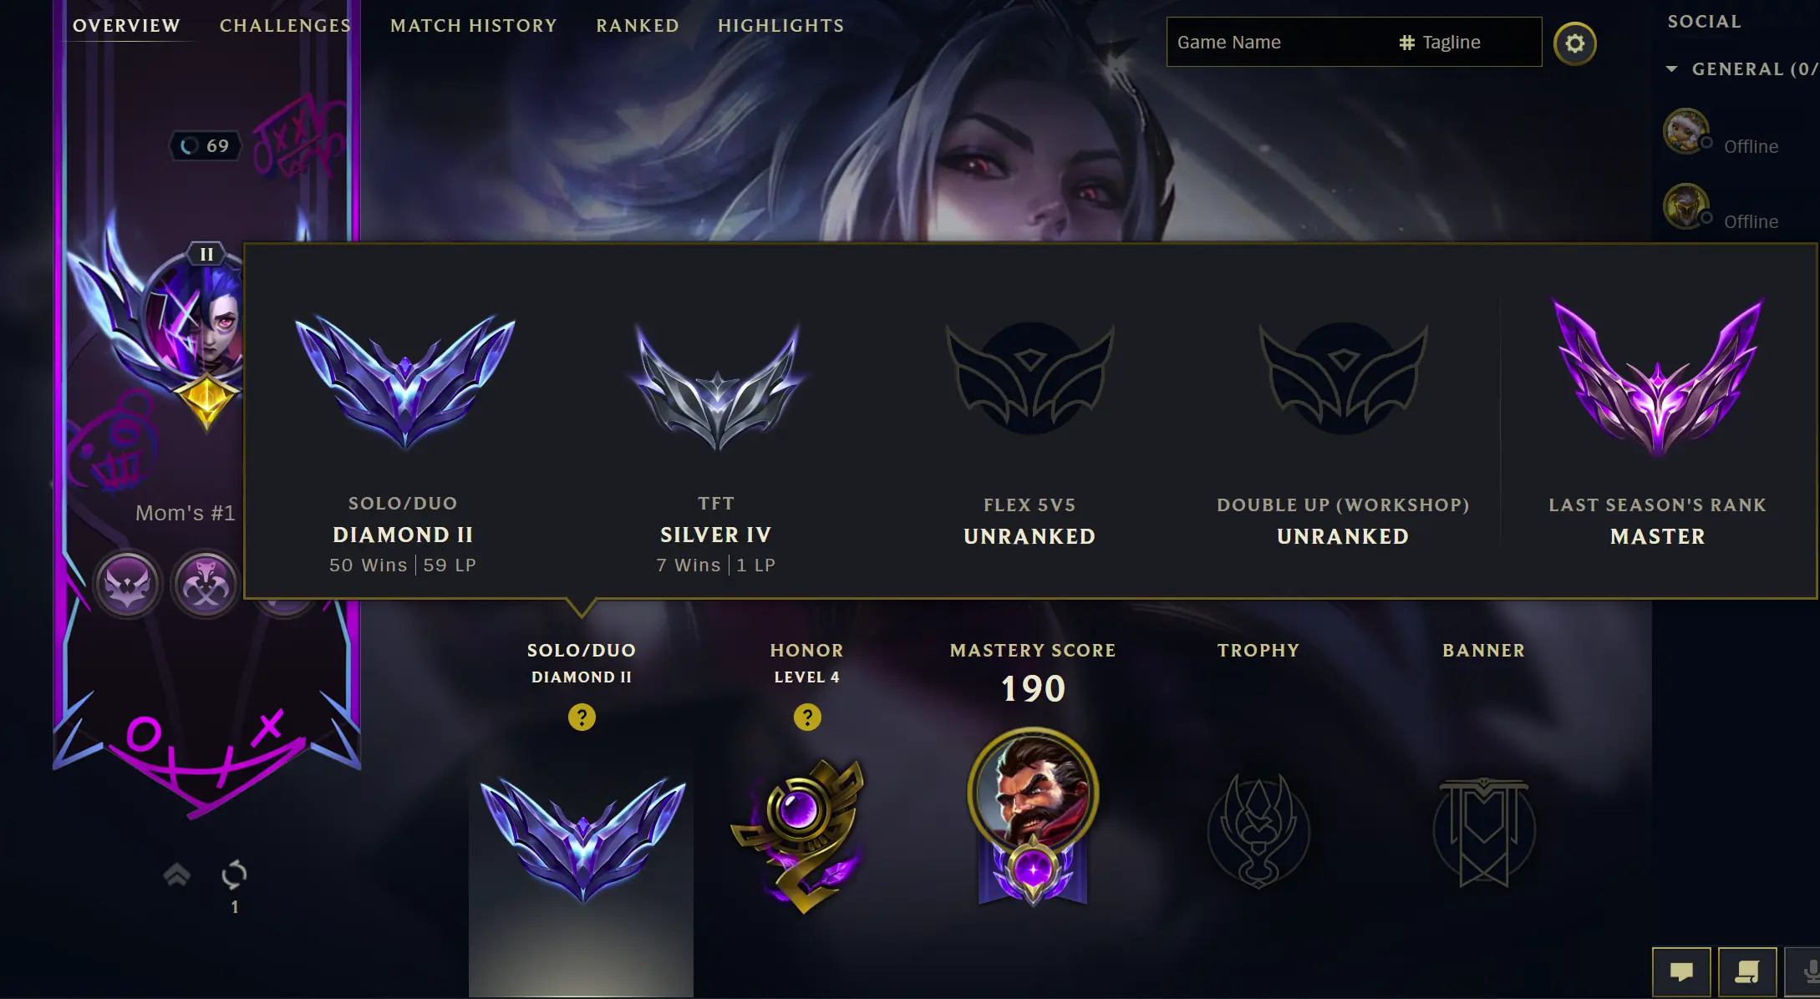Screen dimensions: 1820x999
Task: Open the Highlights tab
Action: pos(781,26)
